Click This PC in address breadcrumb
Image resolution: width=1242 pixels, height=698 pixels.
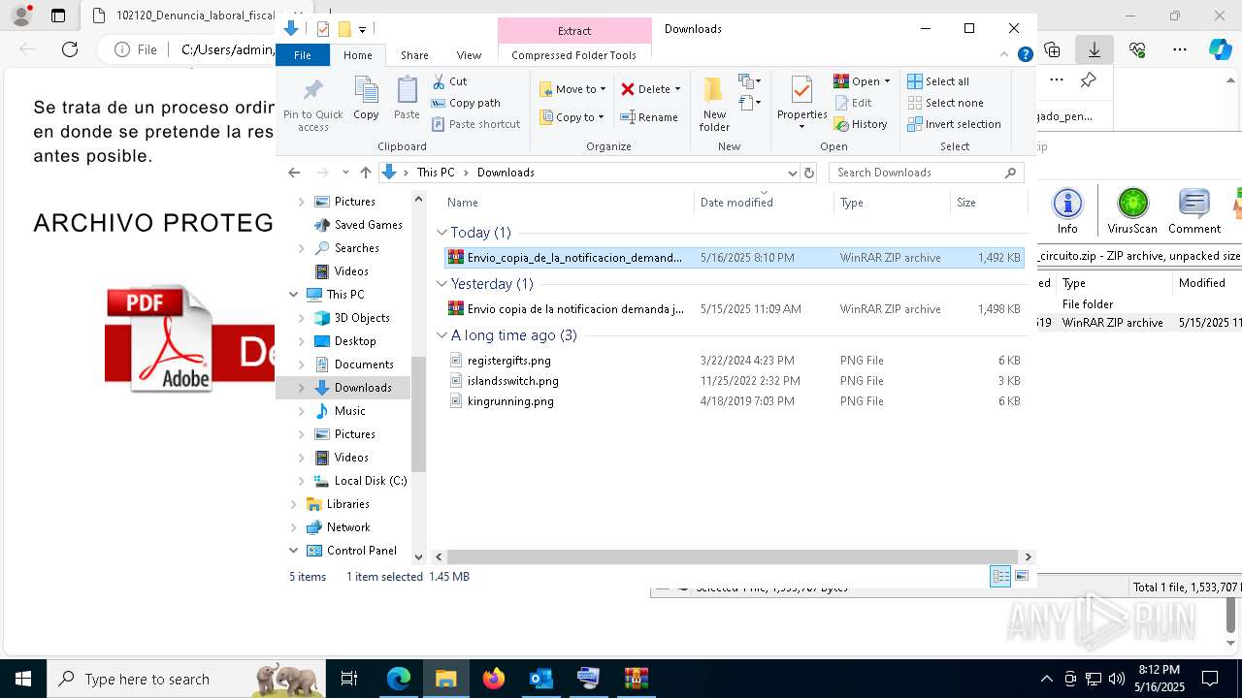[435, 173]
